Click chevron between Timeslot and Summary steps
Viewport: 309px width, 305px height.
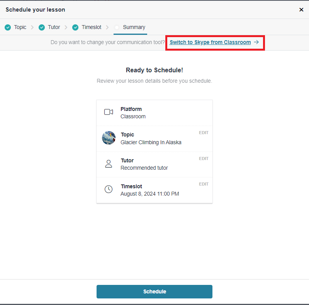coord(107,27)
